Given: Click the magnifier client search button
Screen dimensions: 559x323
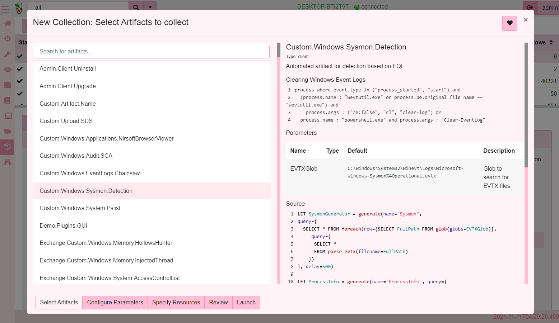Looking at the screenshot, I should click(x=136, y=7).
